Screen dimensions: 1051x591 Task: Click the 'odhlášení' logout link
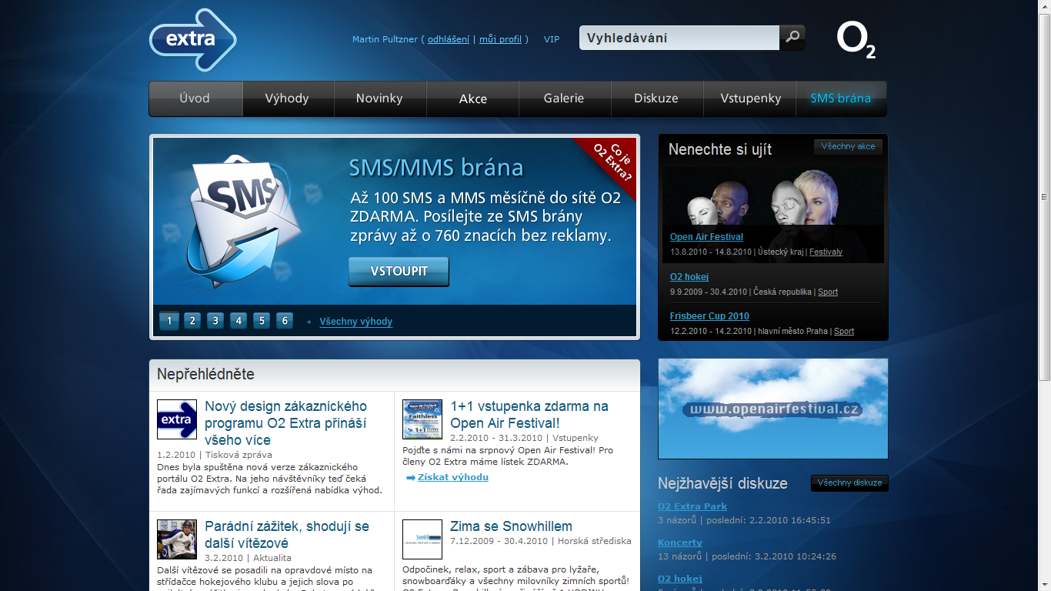click(449, 39)
